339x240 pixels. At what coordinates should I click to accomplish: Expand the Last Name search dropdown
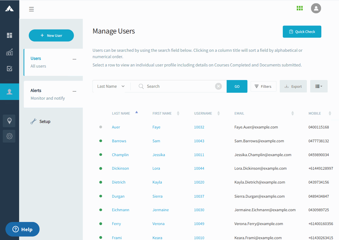pos(111,86)
